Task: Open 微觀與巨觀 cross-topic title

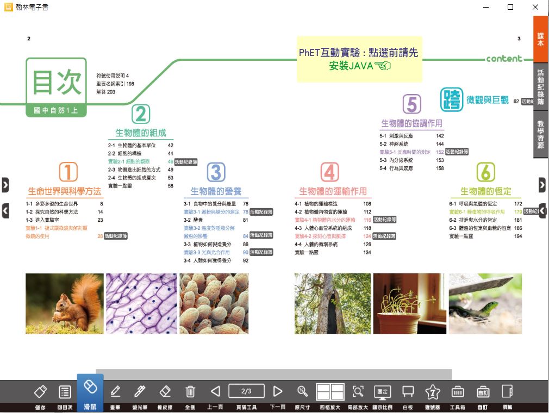Action: 488,100
